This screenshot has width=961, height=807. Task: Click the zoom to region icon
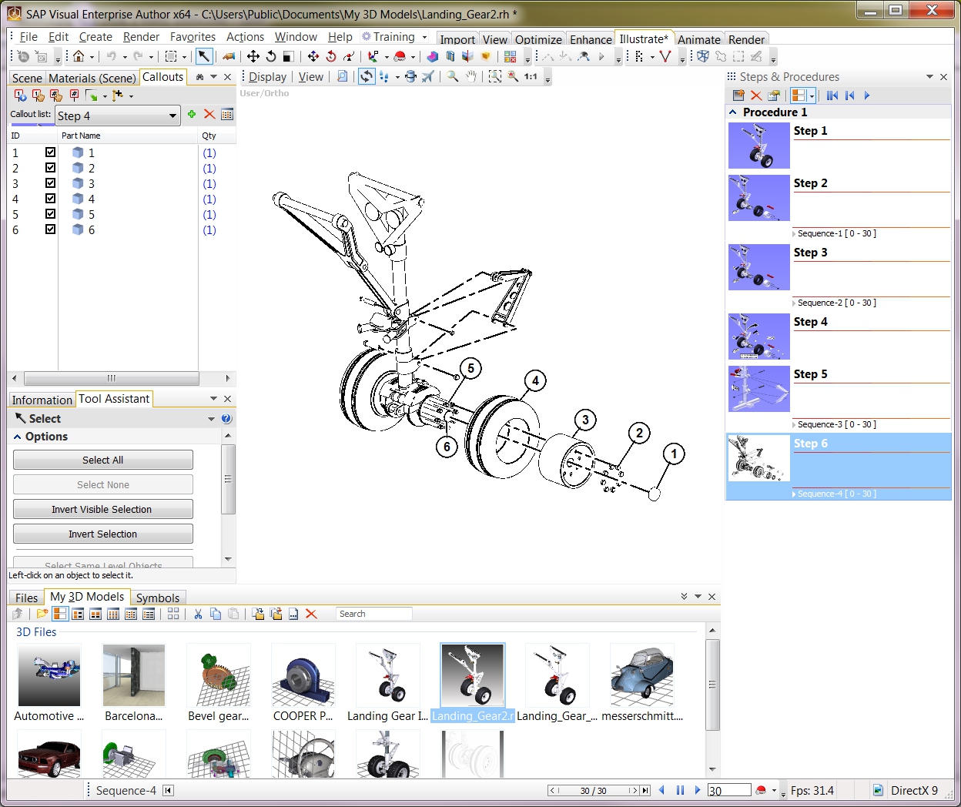(x=494, y=76)
